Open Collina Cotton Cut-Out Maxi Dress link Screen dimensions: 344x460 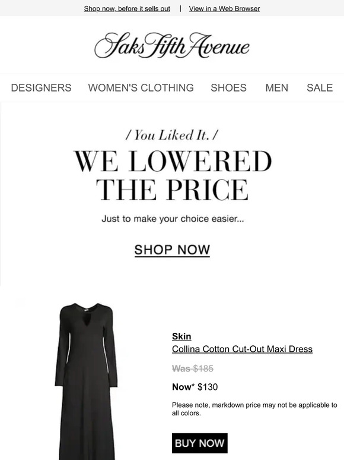point(242,349)
